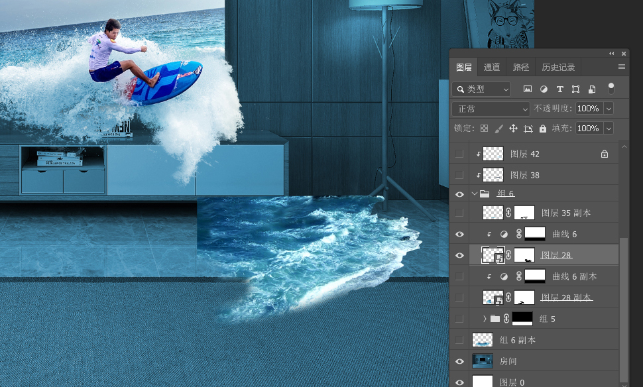Switch to the 通道 tab
643x387 pixels.
pos(491,67)
